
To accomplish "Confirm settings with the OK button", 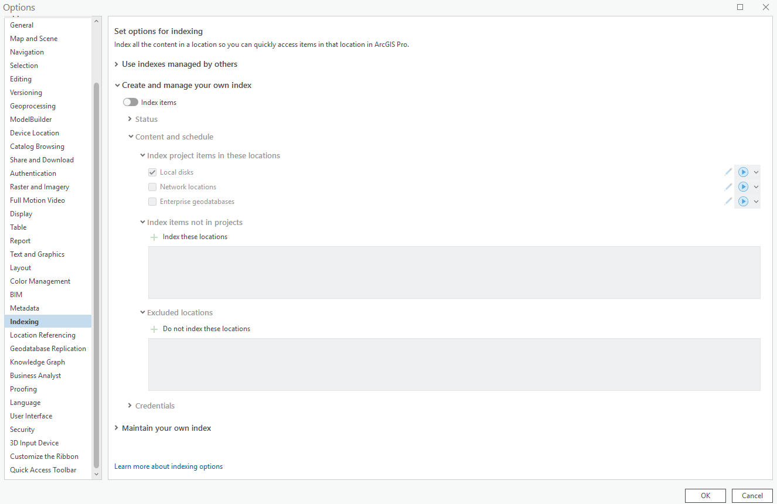I will tap(705, 495).
